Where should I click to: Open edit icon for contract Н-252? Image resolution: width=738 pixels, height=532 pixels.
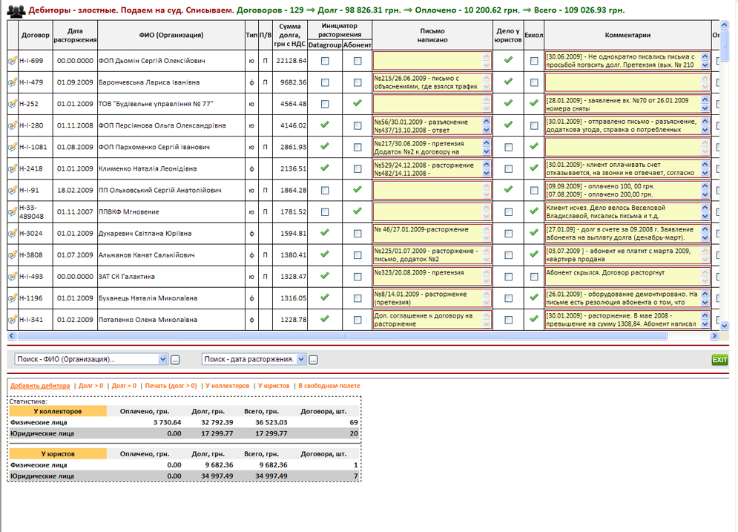[13, 104]
